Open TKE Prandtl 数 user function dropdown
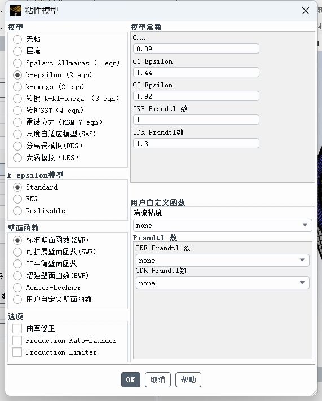Viewport: 322px width, 401px height. pyautogui.click(x=222, y=261)
